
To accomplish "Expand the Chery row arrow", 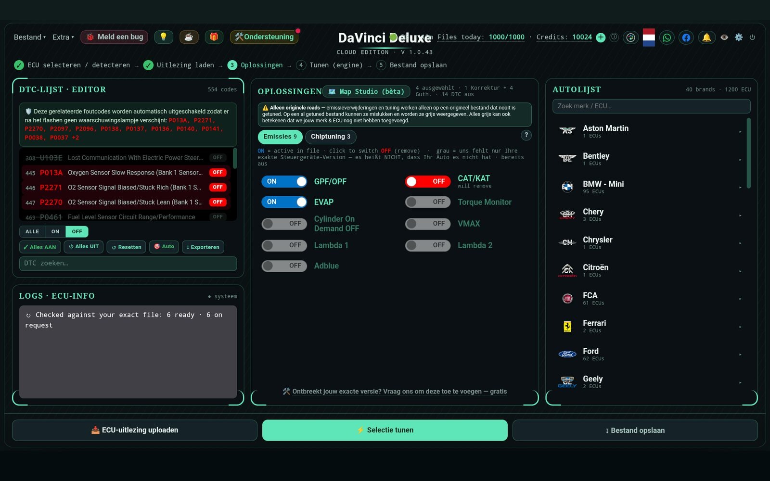I will tap(740, 215).
